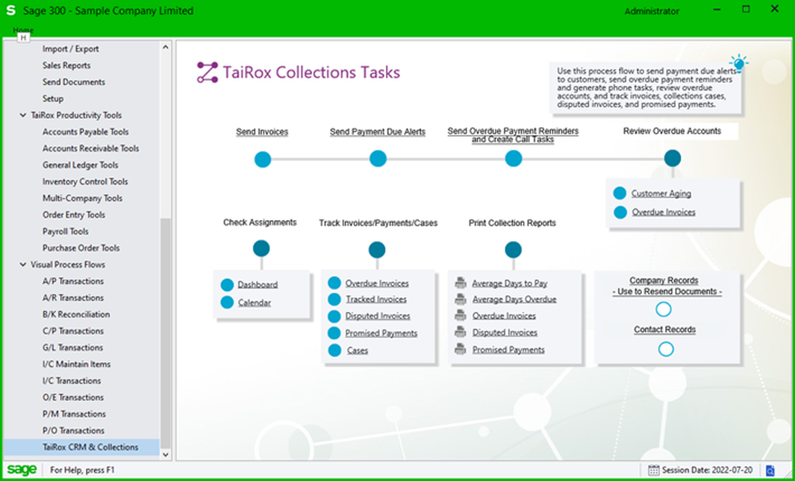Open the Dashboard link

pyautogui.click(x=258, y=285)
